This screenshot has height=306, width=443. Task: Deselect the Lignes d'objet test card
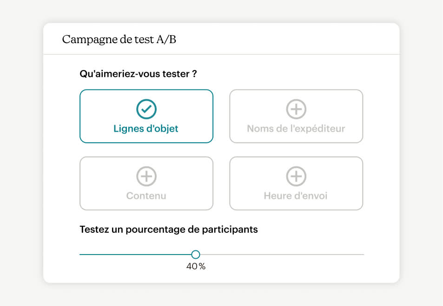[146, 116]
